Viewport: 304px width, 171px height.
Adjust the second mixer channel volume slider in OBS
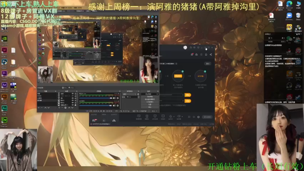(96, 106)
